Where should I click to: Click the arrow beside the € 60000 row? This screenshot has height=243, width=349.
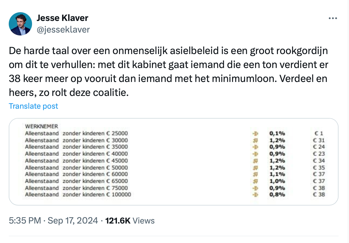(256, 174)
